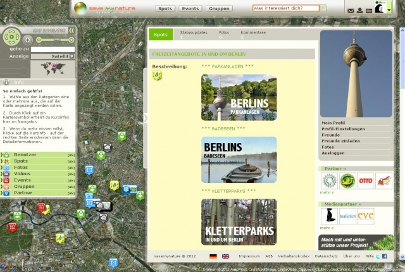
Task: Click the zoom slider handle
Action: pyautogui.click(x=56, y=40)
